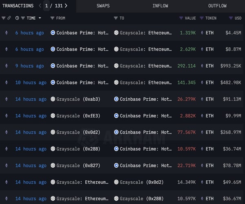Screen dimensions: 245x204
Task: Open the SWAPS tab
Action: click(x=103, y=6)
